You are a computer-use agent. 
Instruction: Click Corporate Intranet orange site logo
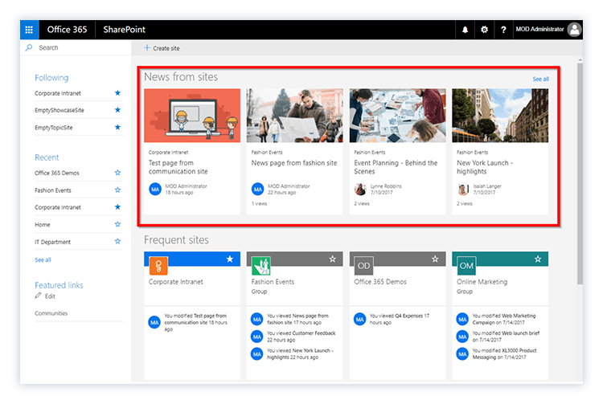point(158,266)
